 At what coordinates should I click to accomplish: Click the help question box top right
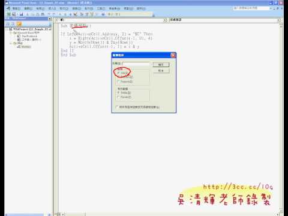pyautogui.click(x=251, y=8)
